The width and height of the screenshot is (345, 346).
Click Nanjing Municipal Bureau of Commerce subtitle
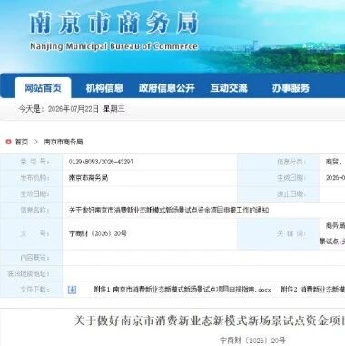point(113,46)
